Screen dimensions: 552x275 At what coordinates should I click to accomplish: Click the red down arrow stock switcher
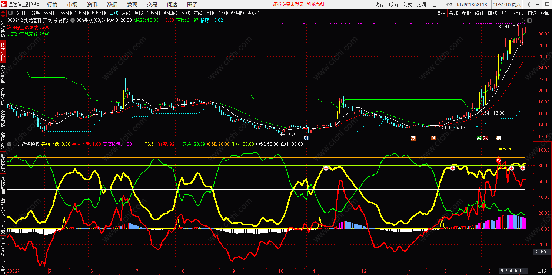pyautogui.click(x=3, y=16)
